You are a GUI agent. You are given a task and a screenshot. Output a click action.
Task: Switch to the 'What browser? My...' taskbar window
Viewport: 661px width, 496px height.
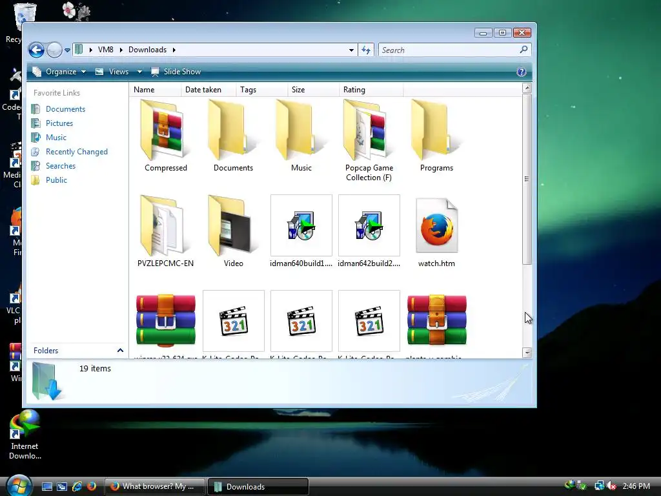pyautogui.click(x=155, y=486)
